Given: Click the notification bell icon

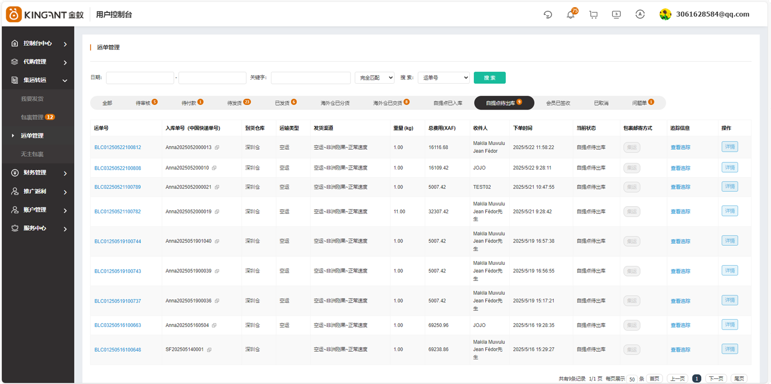Looking at the screenshot, I should click(x=571, y=15).
